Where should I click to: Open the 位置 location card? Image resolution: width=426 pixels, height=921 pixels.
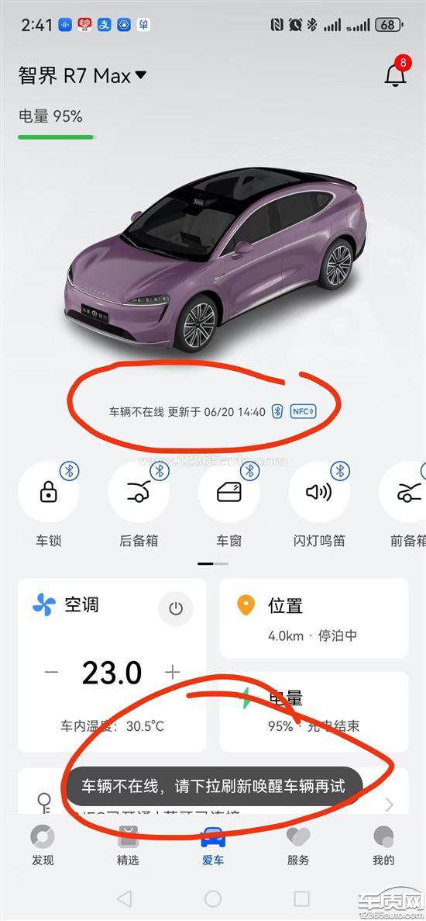tap(314, 618)
